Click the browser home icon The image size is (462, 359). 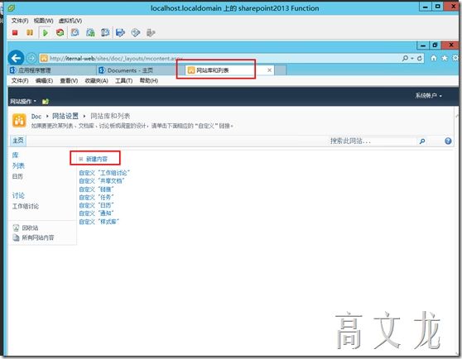click(x=434, y=58)
